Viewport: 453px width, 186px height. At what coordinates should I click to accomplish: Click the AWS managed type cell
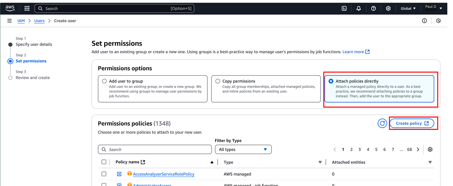click(237, 174)
